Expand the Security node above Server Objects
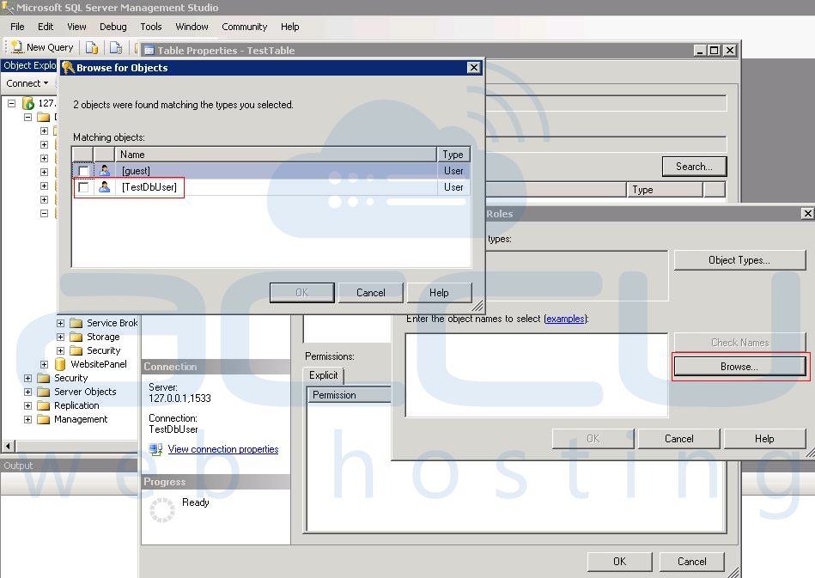This screenshot has height=578, width=815. [27, 378]
